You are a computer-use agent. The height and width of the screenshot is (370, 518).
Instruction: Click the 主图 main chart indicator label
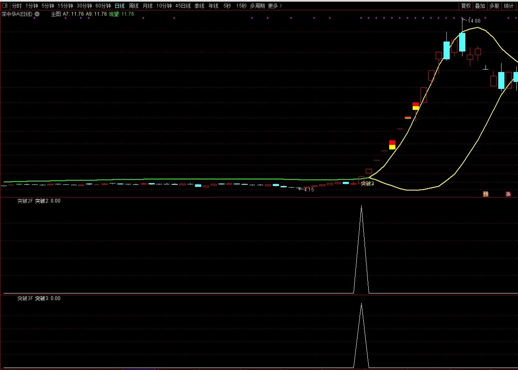(56, 14)
